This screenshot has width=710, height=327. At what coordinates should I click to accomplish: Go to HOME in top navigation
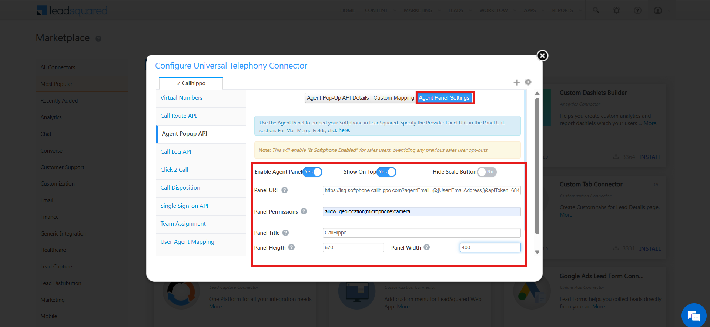coord(347,10)
